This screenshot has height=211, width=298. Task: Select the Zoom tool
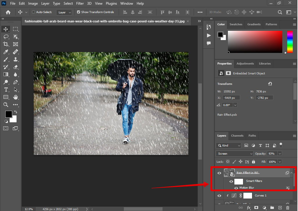[6, 105]
